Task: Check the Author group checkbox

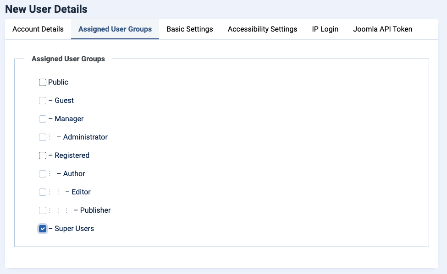Action: [43, 174]
